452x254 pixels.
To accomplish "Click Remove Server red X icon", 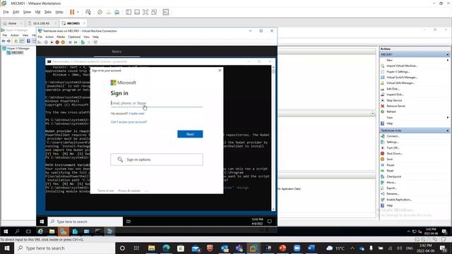I will pos(383,106).
